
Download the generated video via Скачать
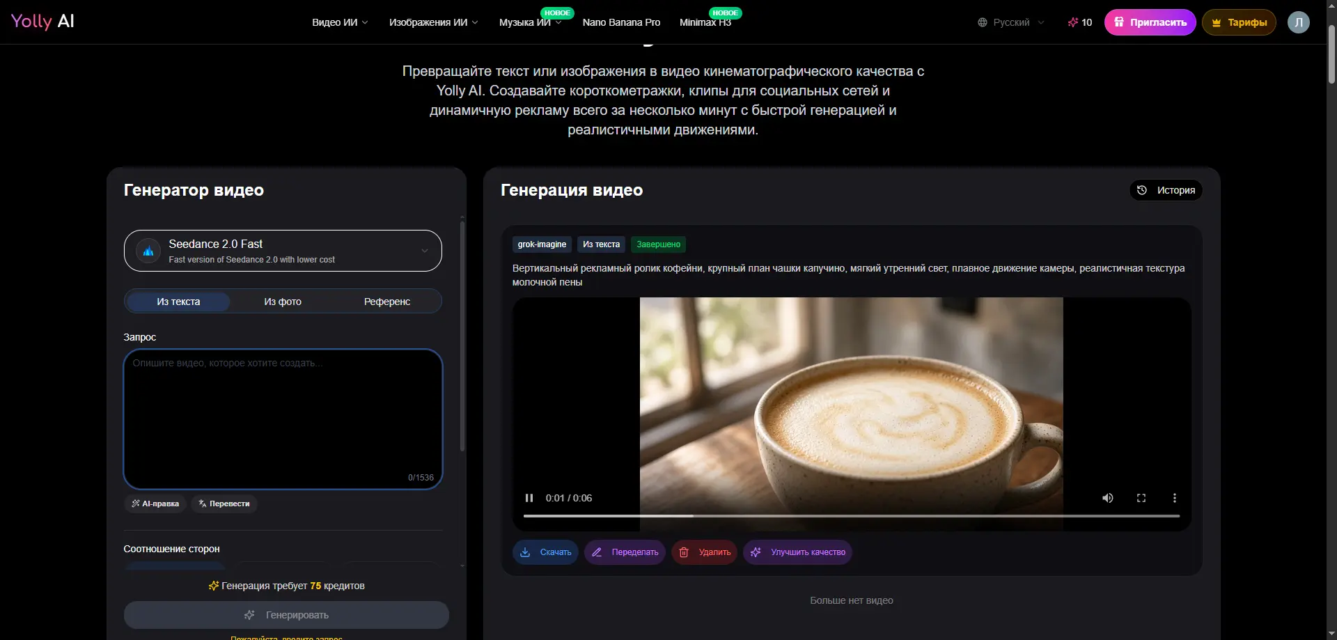click(546, 552)
